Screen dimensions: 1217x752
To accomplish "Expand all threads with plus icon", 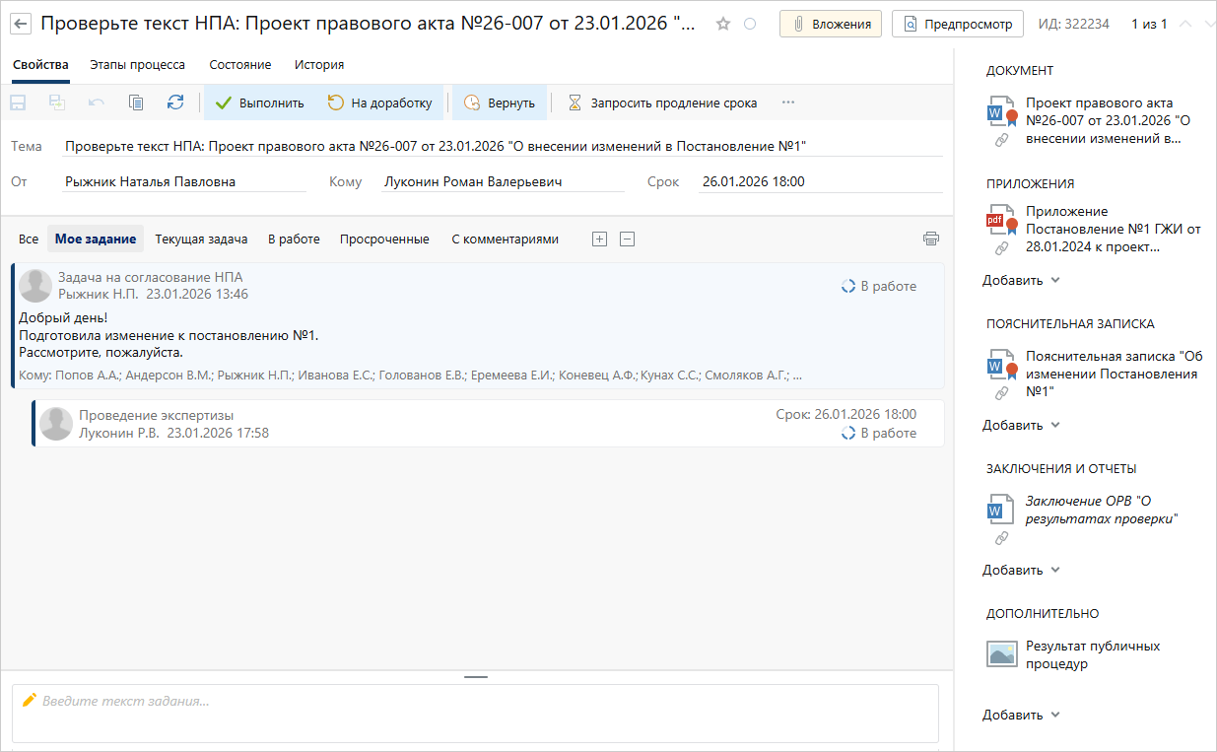I will (x=599, y=239).
